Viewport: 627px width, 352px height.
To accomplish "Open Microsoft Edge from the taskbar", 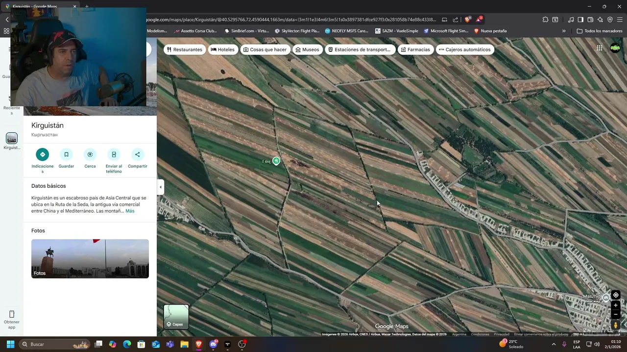I will coord(127,344).
